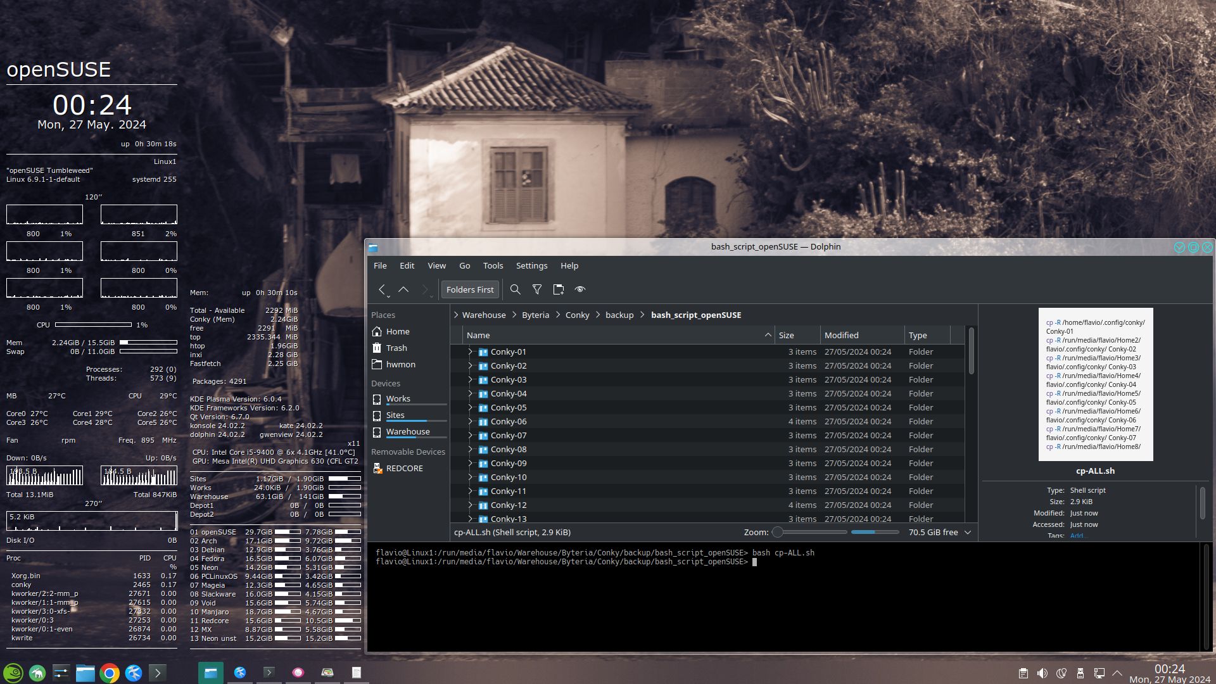
Task: Expand the Conky-01 folder
Action: [470, 351]
